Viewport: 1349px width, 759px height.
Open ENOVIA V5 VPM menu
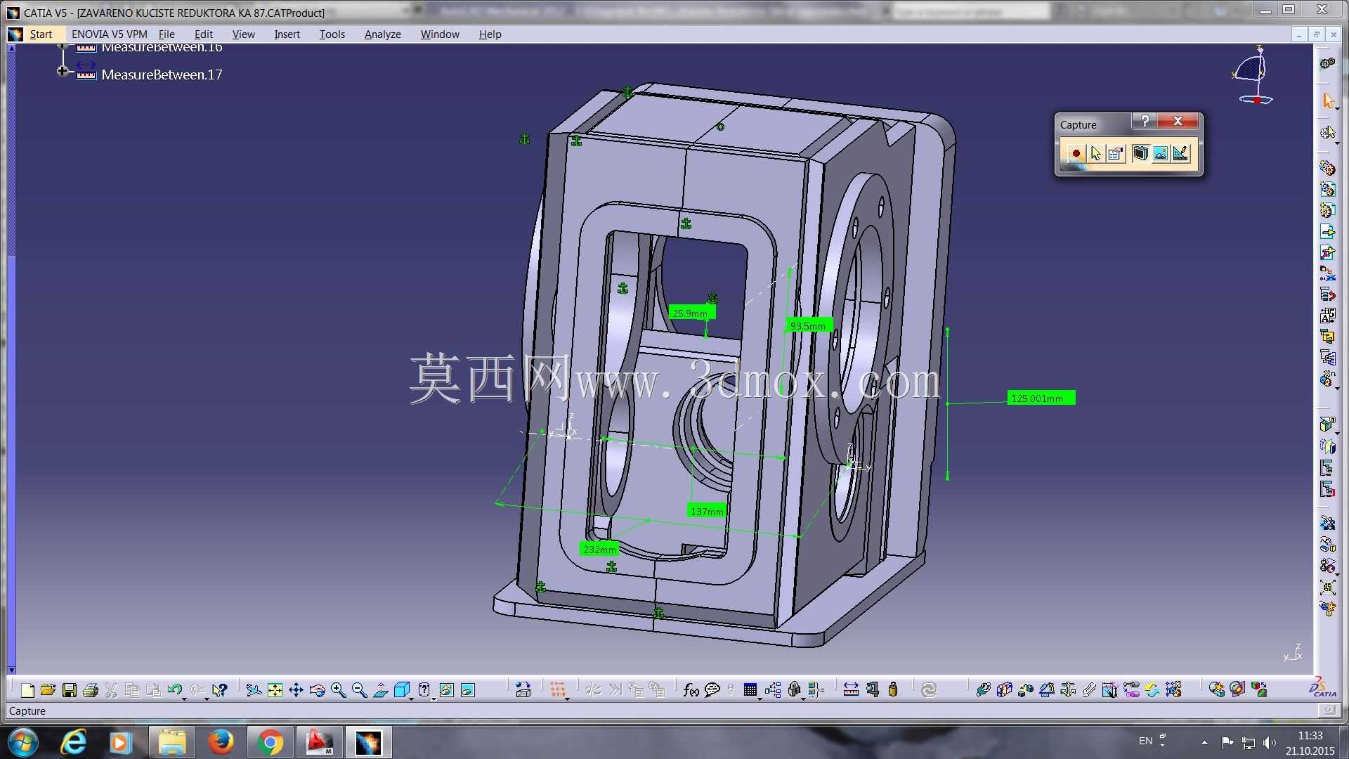109,34
